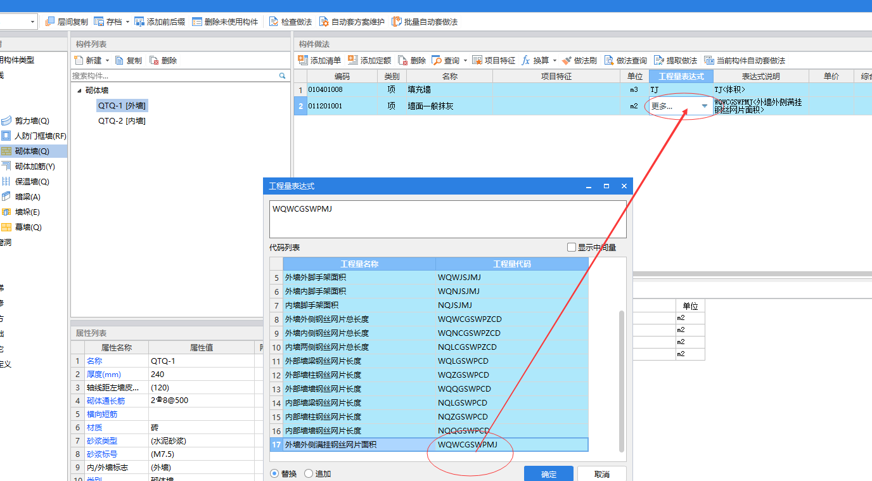The image size is (872, 481).
Task: Click the 代码列表 vertical scrollbar
Action: point(622,380)
